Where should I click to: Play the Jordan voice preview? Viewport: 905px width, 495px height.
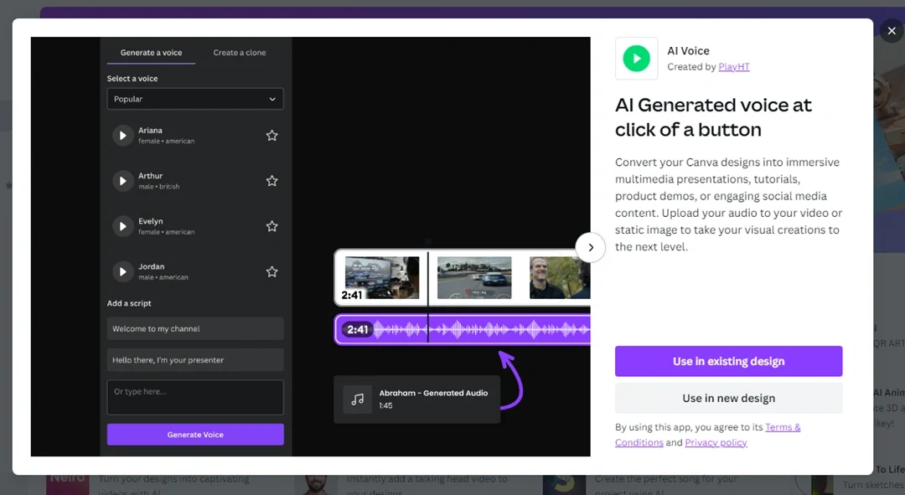coord(122,271)
